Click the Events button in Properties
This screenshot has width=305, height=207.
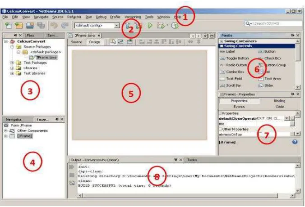(239, 107)
